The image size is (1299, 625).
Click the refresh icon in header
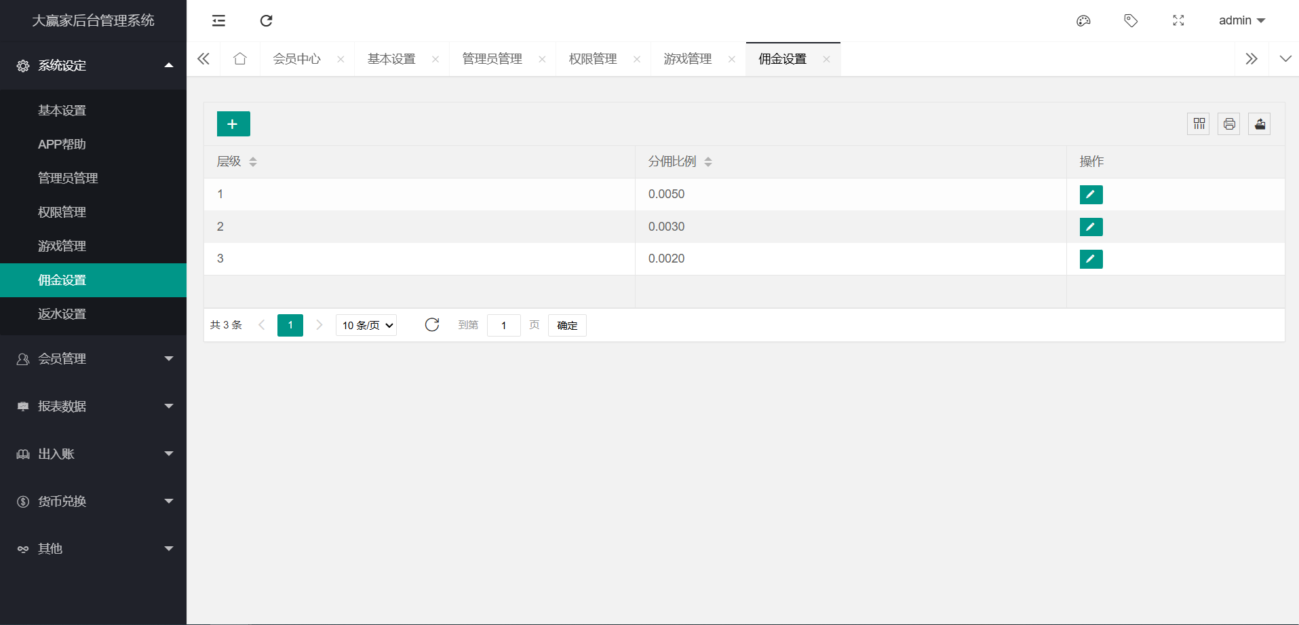pos(267,21)
